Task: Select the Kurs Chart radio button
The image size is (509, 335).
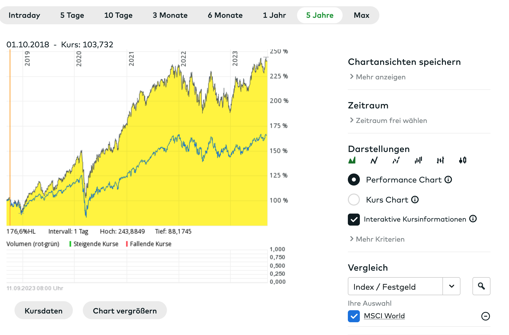Action: pos(354,200)
